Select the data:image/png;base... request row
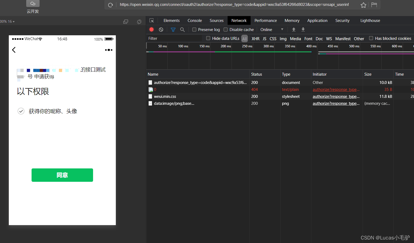 coord(280,103)
